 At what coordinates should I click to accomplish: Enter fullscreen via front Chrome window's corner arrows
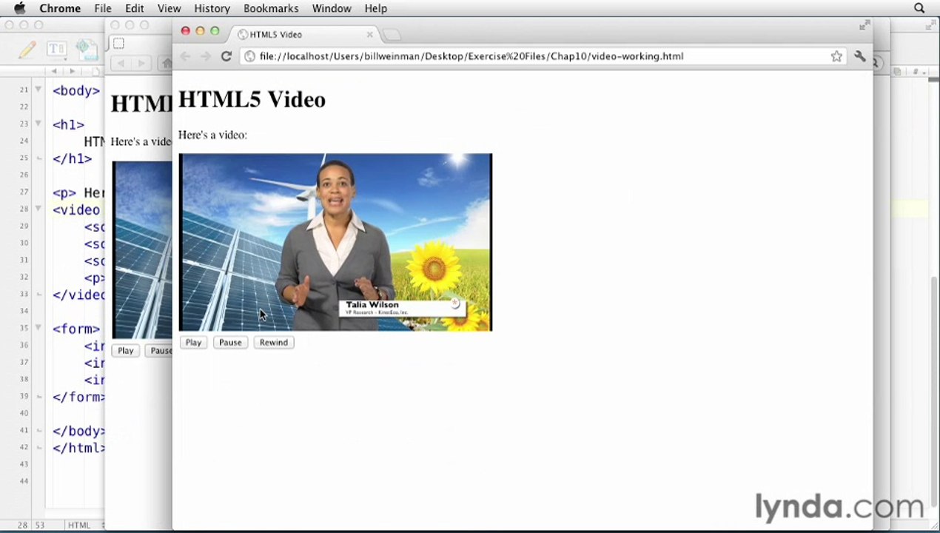click(864, 26)
